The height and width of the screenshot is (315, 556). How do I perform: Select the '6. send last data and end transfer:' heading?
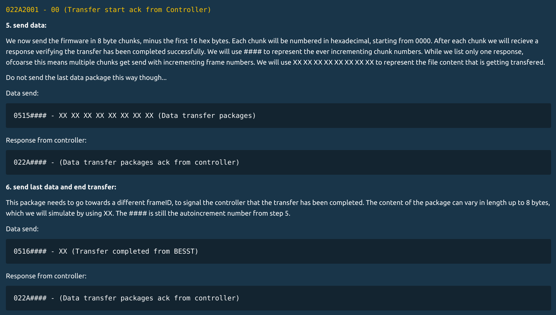click(61, 187)
